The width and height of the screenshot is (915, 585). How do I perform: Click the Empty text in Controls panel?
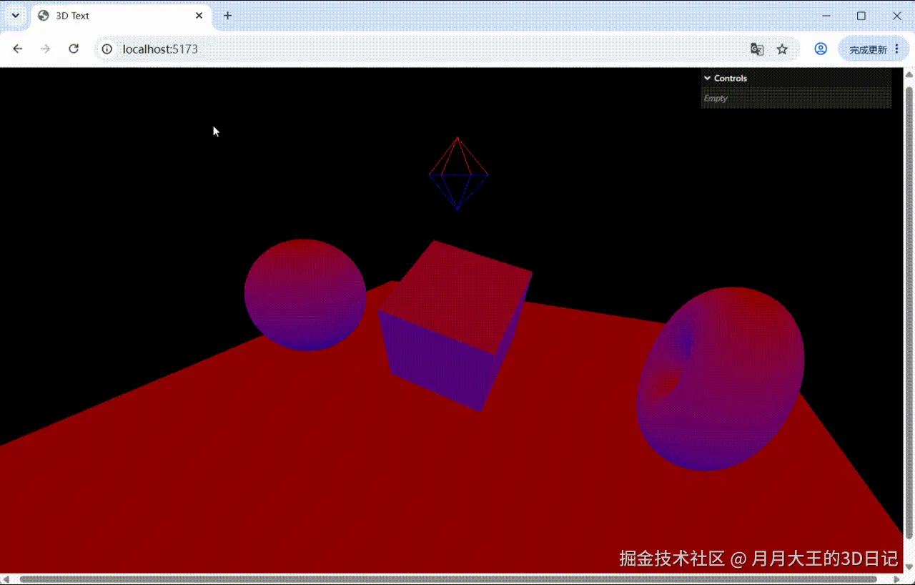[716, 98]
